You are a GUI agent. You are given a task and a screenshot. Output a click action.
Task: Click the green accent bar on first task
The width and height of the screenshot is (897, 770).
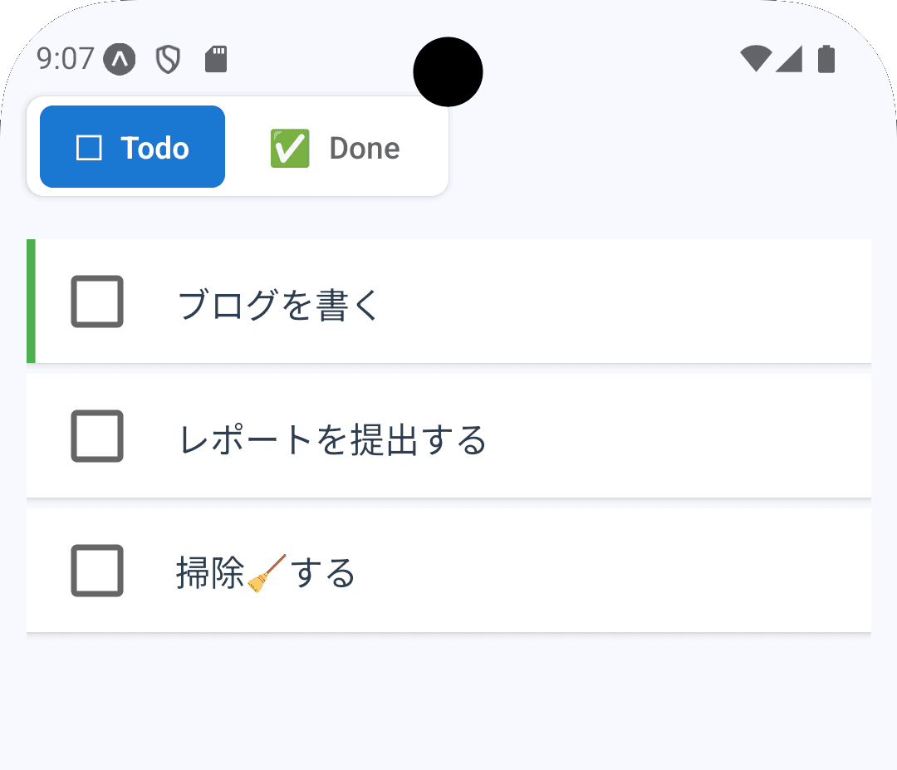point(31,302)
